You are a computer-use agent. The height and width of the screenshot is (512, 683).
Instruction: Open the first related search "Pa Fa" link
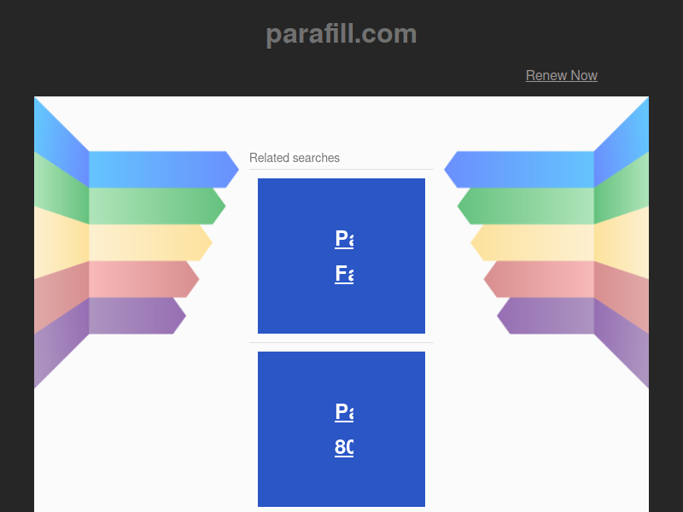click(x=344, y=256)
